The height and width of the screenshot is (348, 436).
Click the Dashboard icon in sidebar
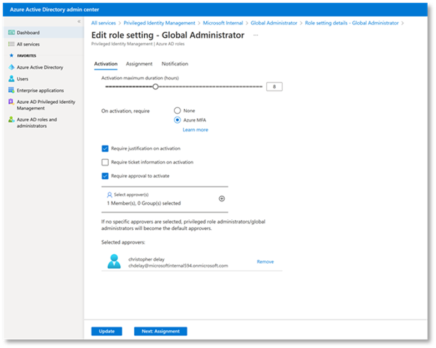point(11,33)
